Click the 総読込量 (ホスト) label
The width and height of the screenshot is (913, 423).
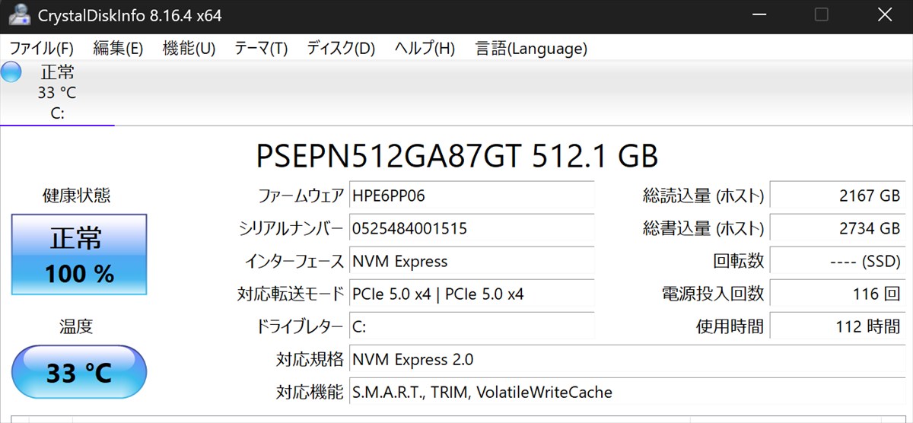[703, 196]
